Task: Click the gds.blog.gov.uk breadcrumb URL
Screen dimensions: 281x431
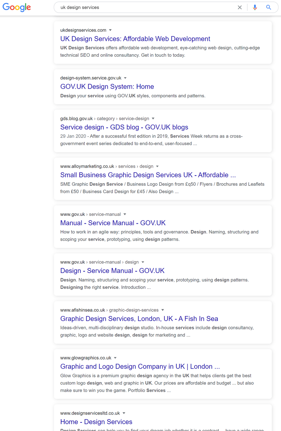Action: (105, 119)
